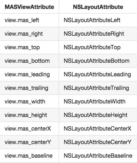This screenshot has width=137, height=163.
Task: Click the view.mas_right entry
Action: coord(23,34)
